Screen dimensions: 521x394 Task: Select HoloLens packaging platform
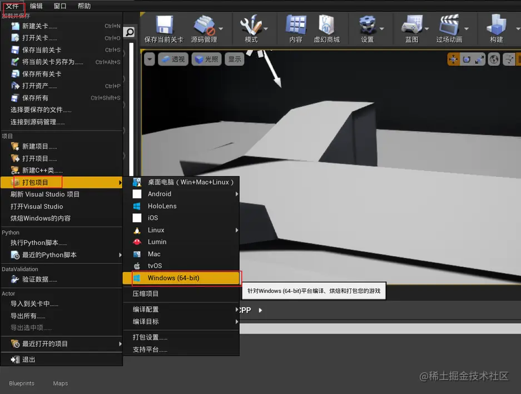tap(181, 206)
